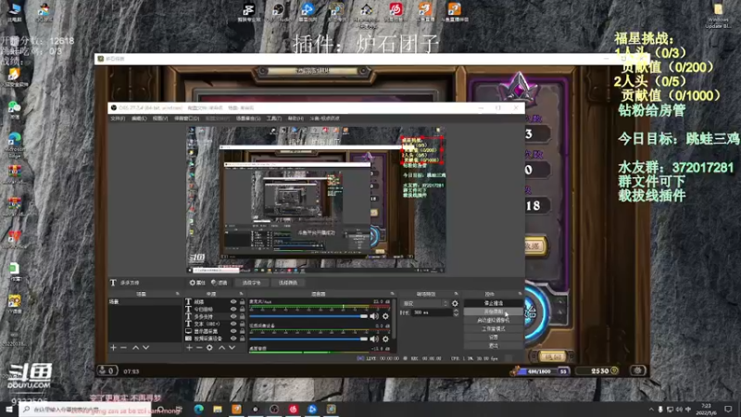Click the Windows Start button
The image size is (741, 417).
[9, 409]
